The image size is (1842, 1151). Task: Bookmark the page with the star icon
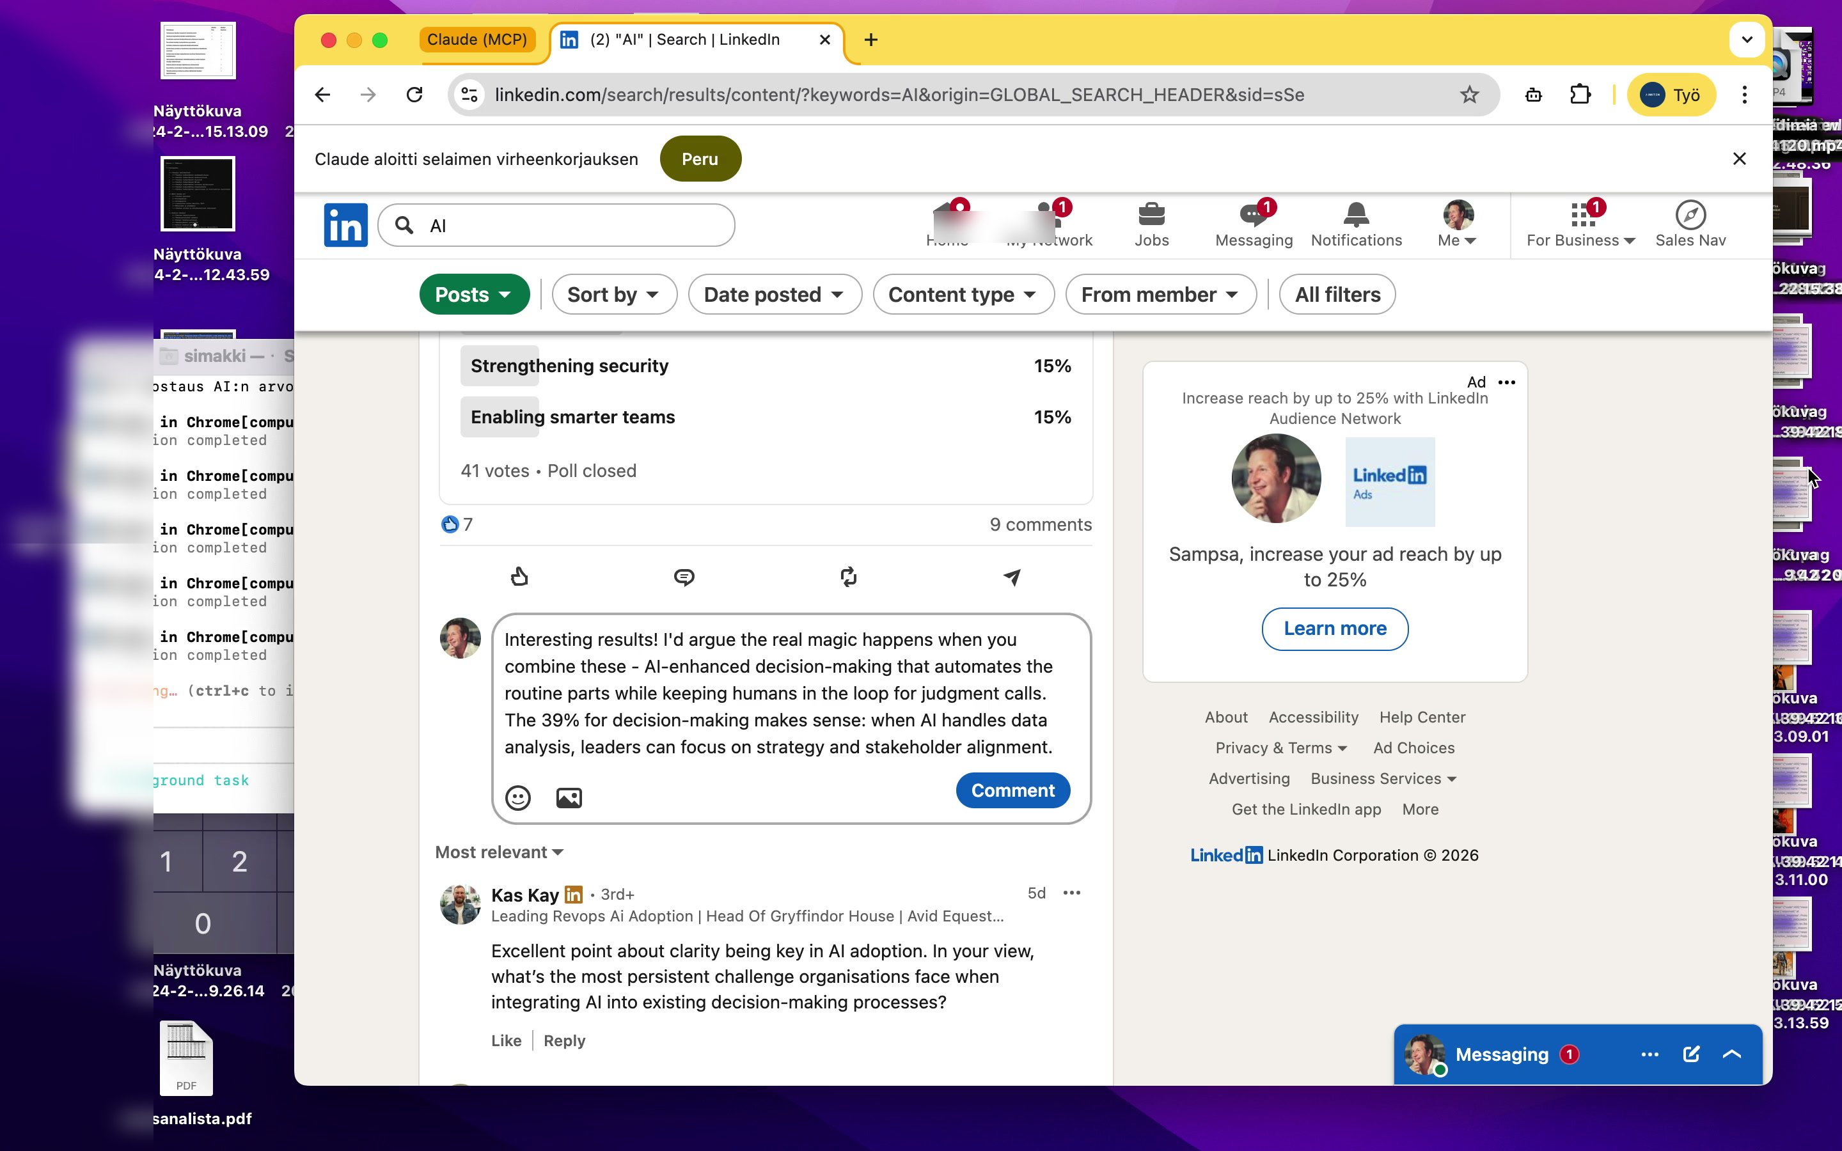pos(1469,95)
